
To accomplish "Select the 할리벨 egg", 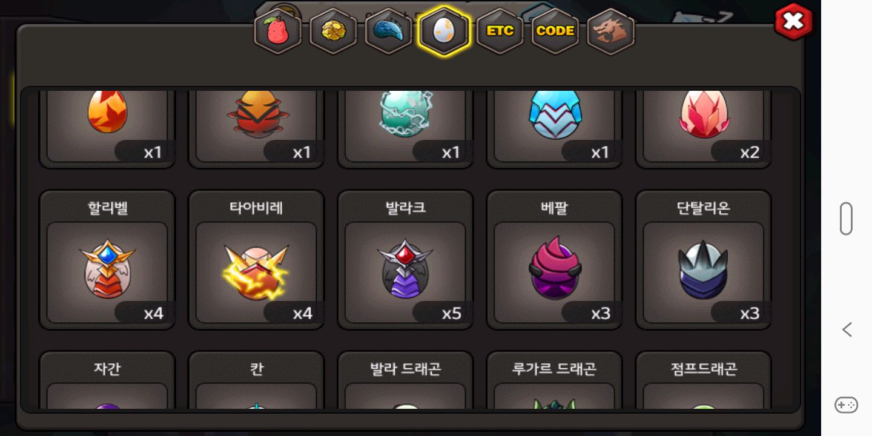I will 107,260.
